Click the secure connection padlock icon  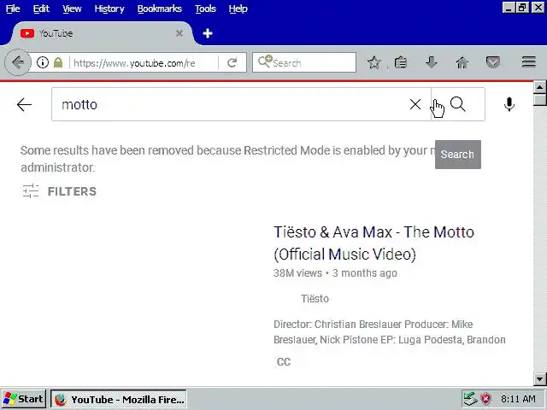point(58,62)
